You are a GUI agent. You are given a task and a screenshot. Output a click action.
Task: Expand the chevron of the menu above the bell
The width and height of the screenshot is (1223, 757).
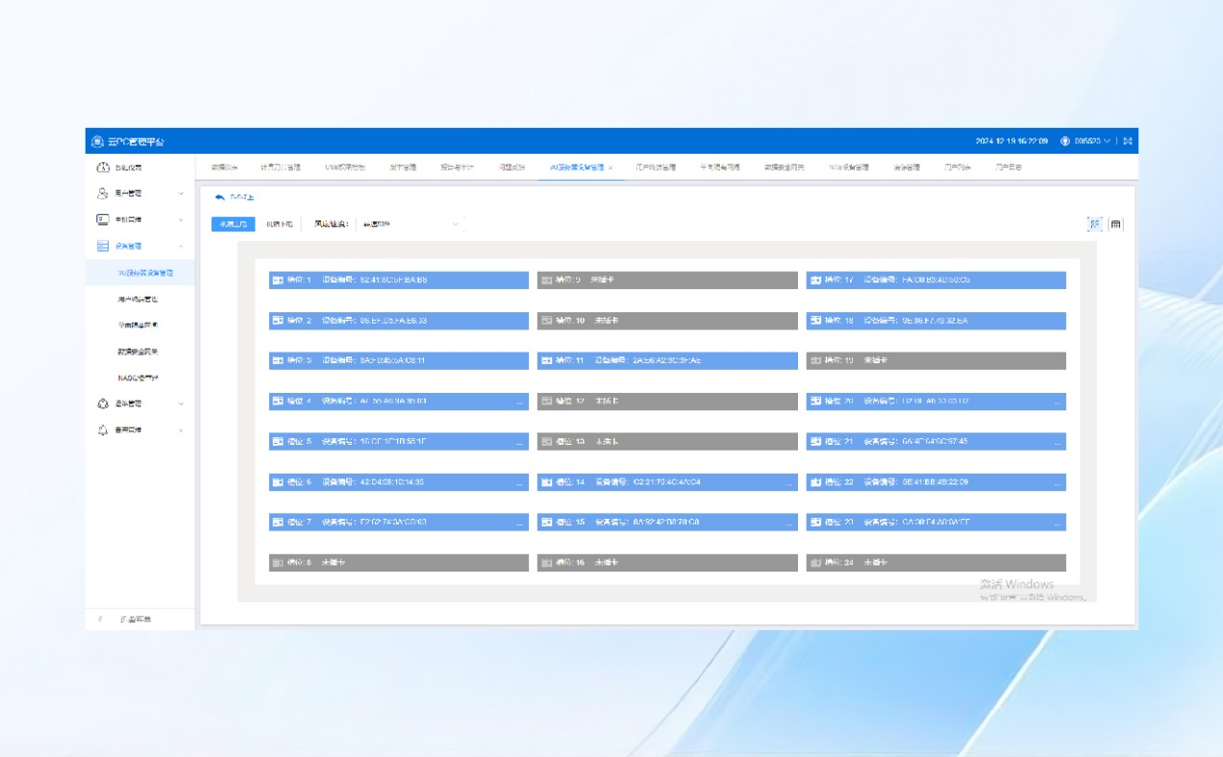tap(181, 403)
